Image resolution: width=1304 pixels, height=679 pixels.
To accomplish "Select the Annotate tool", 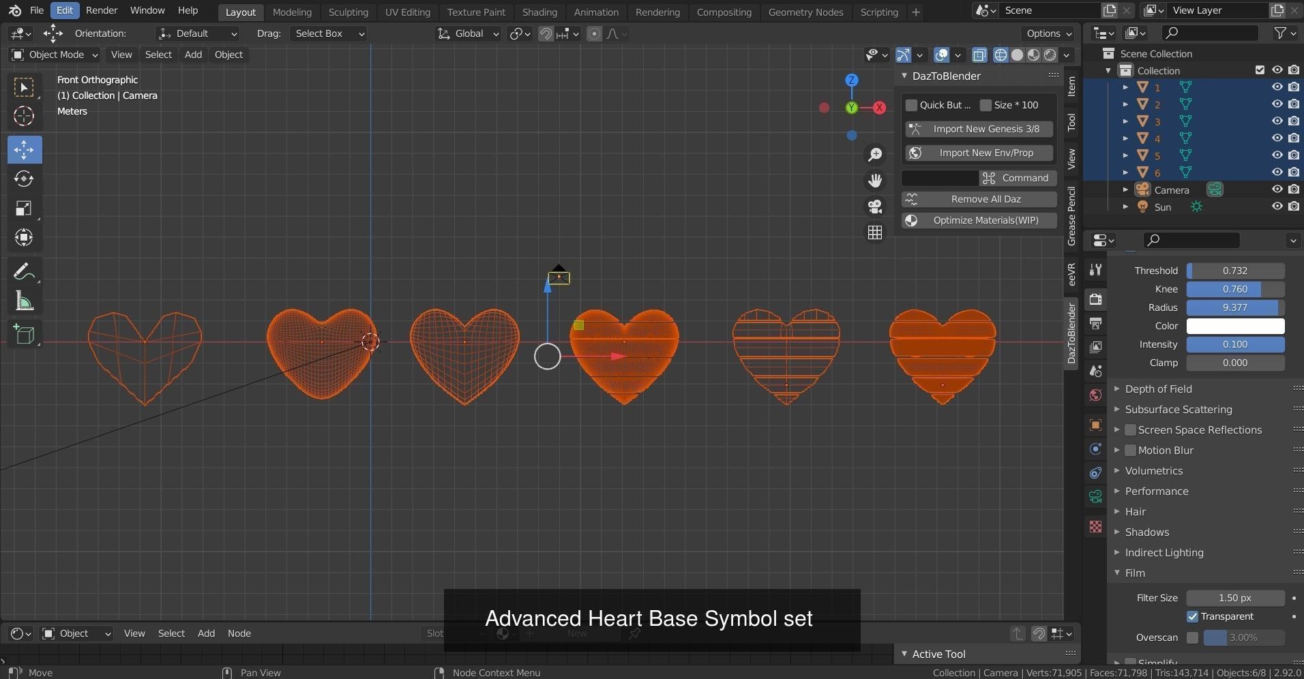I will tap(24, 271).
